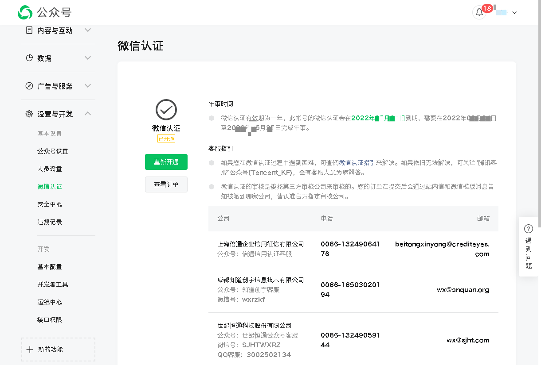Viewport: 541px width, 365px height.
Task: Expand the 广告与服务 section chevron
Action: [88, 86]
